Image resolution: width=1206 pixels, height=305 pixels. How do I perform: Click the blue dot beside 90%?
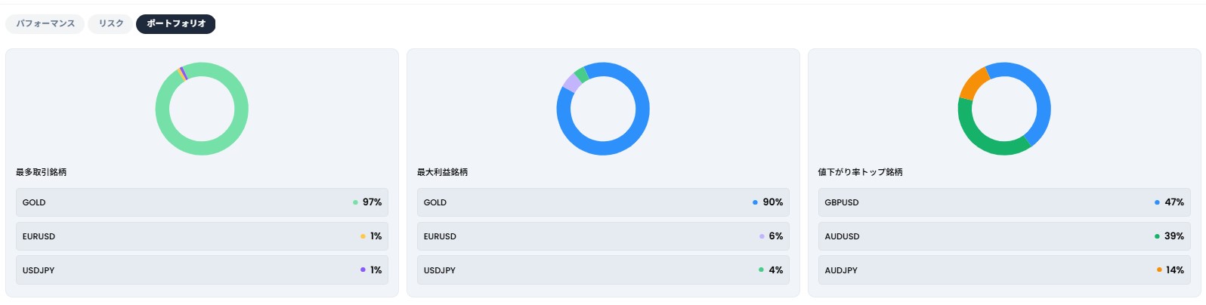[755, 202]
